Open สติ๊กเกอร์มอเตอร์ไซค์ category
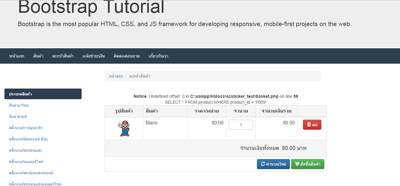 tap(26, 162)
